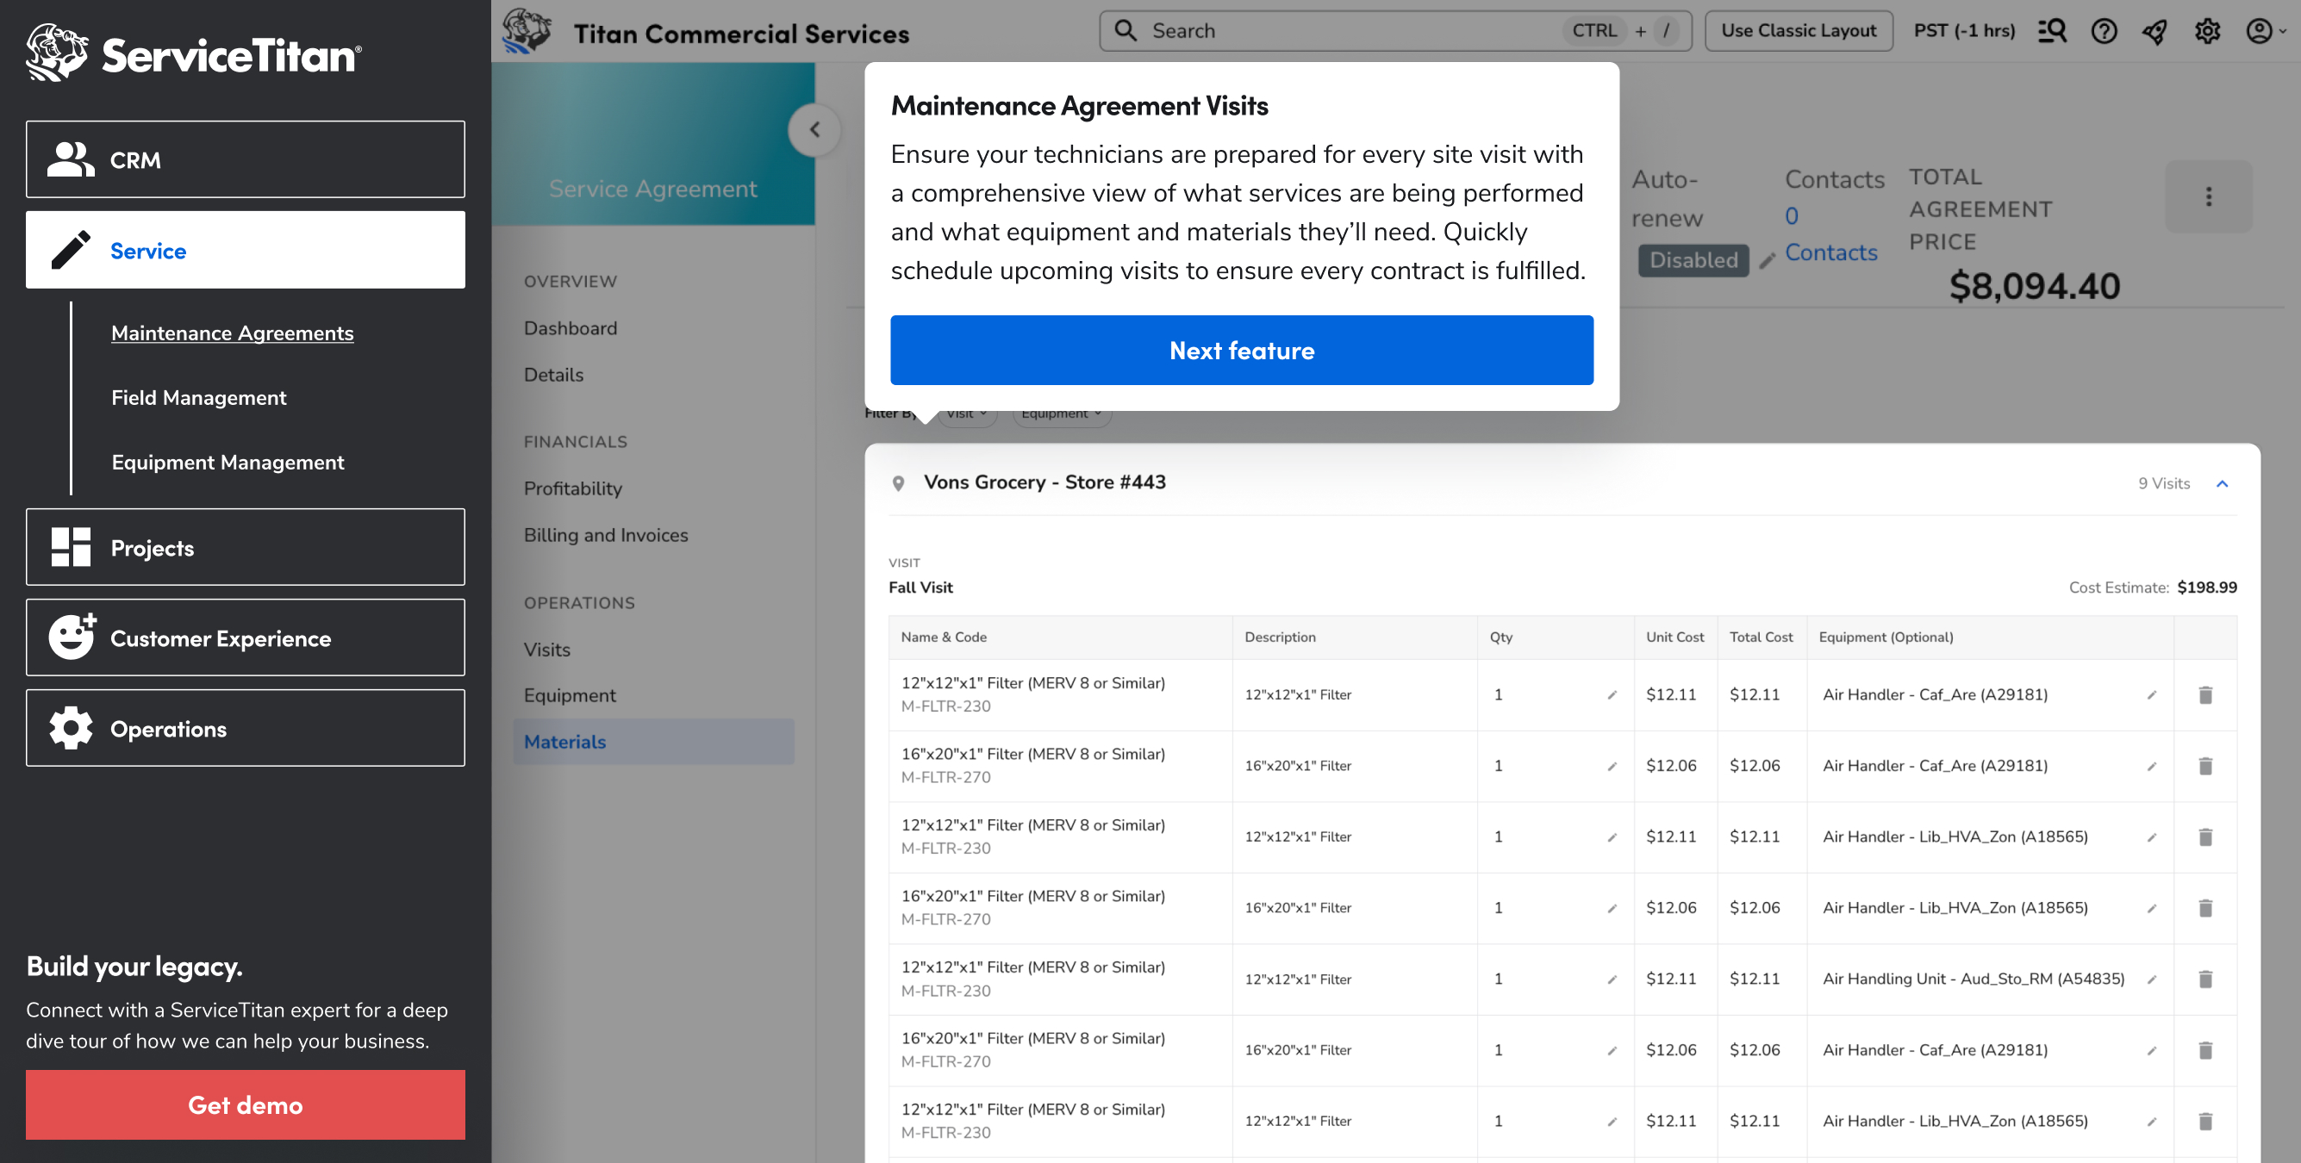This screenshot has width=2301, height=1163.
Task: Collapse the sidebar with back chevron
Action: pos(814,130)
